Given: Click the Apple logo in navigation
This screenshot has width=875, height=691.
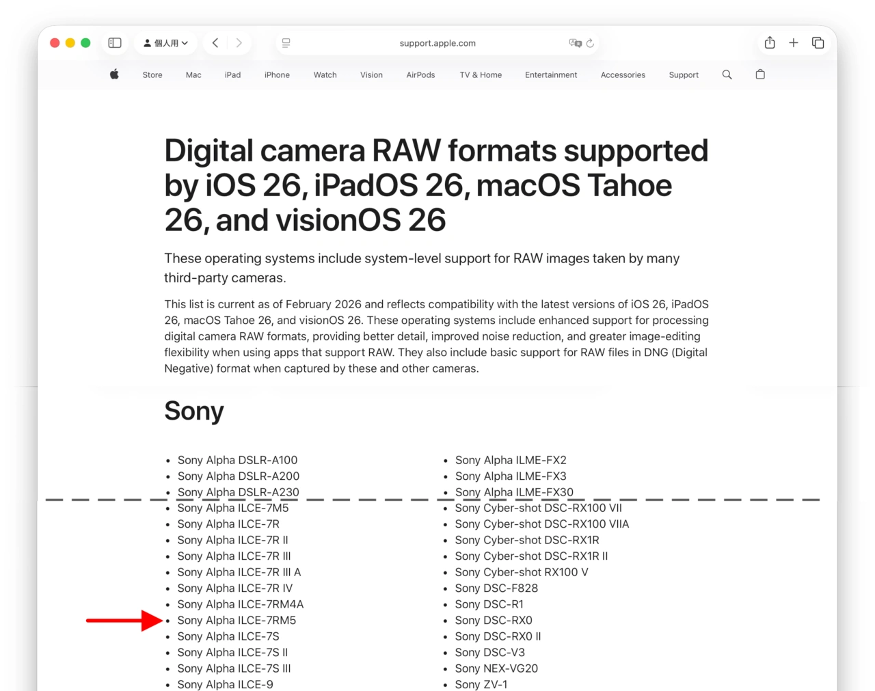Looking at the screenshot, I should point(114,74).
